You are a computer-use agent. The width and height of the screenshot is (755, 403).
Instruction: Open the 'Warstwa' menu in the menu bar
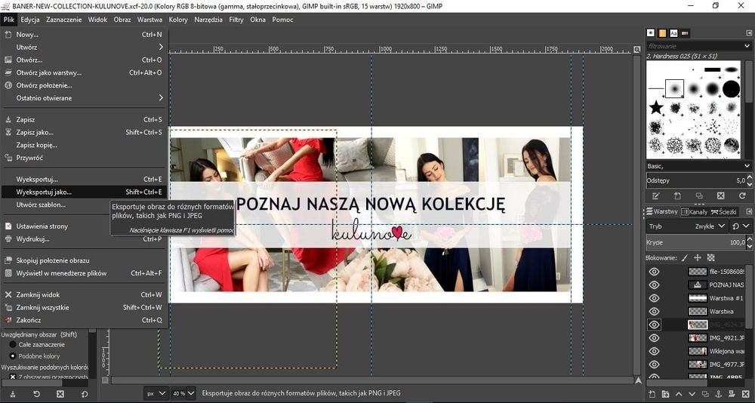pyautogui.click(x=149, y=20)
